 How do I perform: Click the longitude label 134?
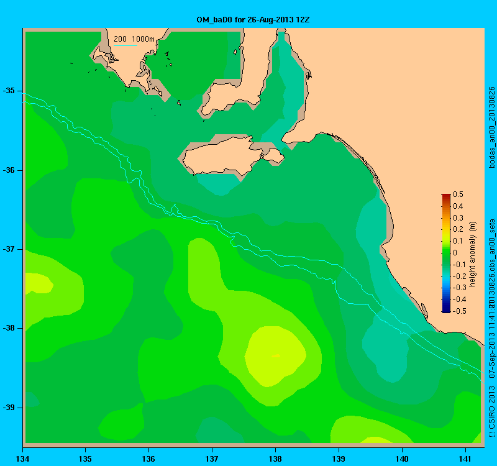[x=22, y=459]
